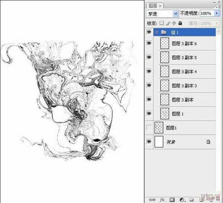Collapse the 组 1 group triangle
Viewport: 223px width, 203px height.
(x=156, y=33)
